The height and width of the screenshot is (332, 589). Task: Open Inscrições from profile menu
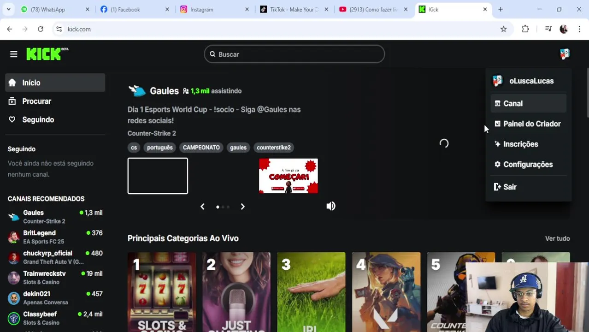point(528,144)
